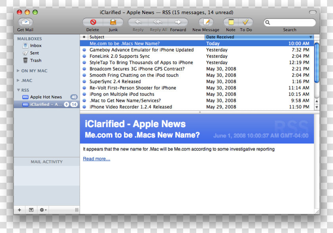Open '.Mac to Get New Name/Services?' message
The height and width of the screenshot is (233, 333).
click(197, 101)
